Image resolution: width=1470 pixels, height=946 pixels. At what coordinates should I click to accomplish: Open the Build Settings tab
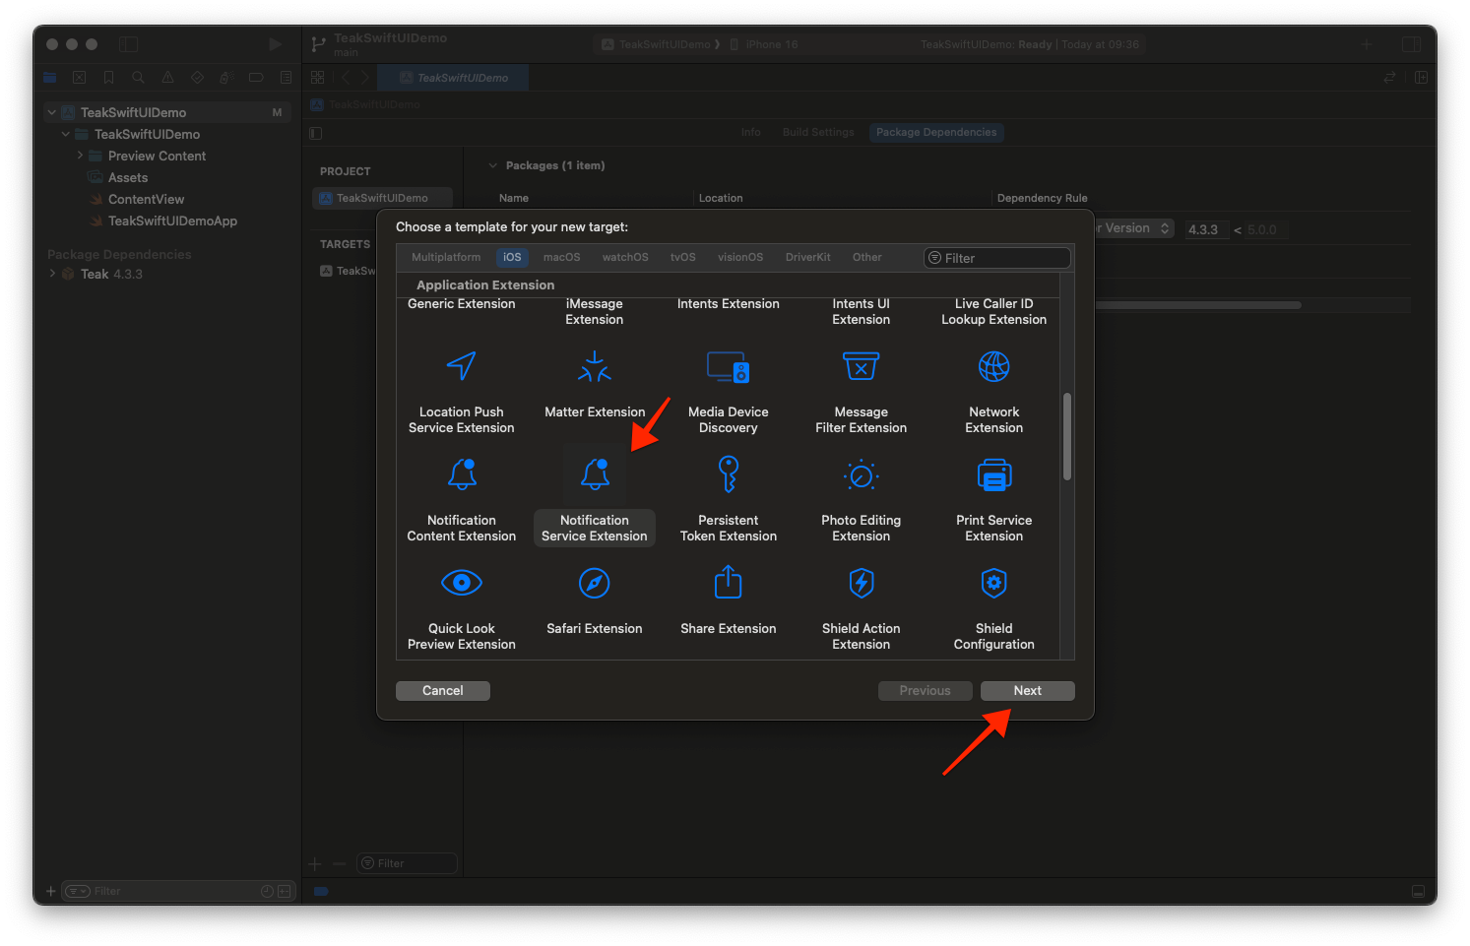[x=818, y=132]
